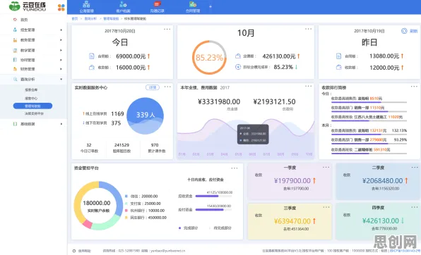
Task: Click the 合同额 document icon on the 昨日 card
Action: click(338, 56)
